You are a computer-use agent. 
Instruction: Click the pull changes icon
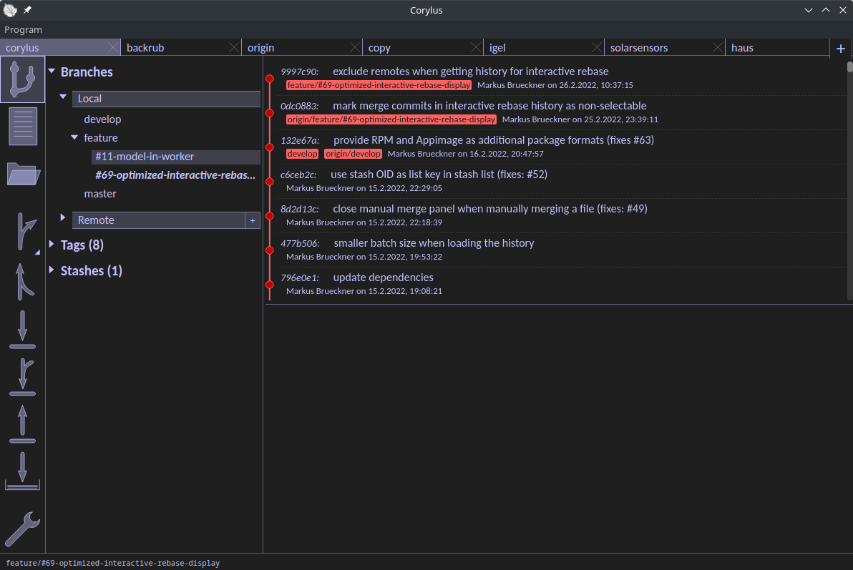pos(22,329)
